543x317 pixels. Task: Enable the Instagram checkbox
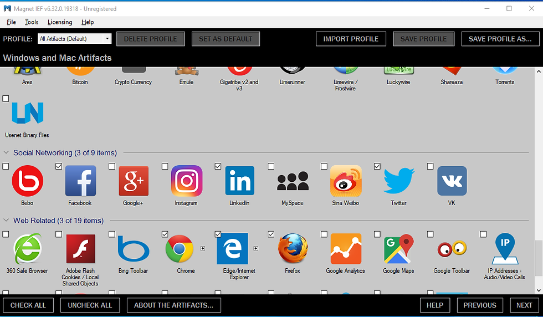(165, 167)
